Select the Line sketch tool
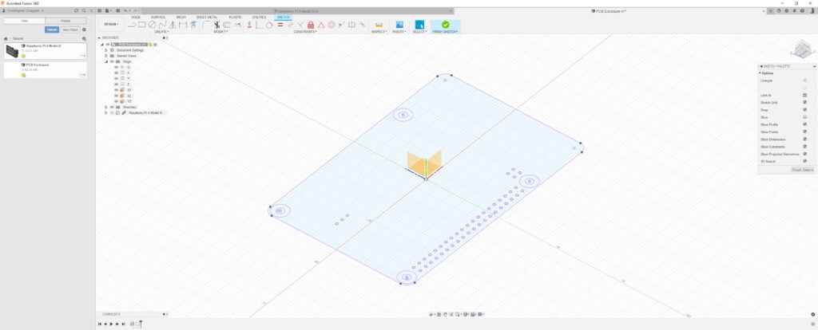This screenshot has height=330, width=818. coord(132,25)
